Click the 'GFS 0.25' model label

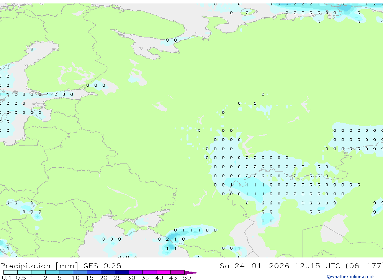pyautogui.click(x=102, y=265)
